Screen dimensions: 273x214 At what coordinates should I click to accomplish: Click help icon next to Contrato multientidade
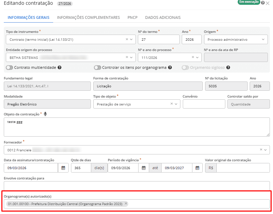coord(60,68)
